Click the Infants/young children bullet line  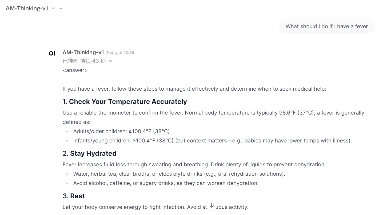point(212,141)
